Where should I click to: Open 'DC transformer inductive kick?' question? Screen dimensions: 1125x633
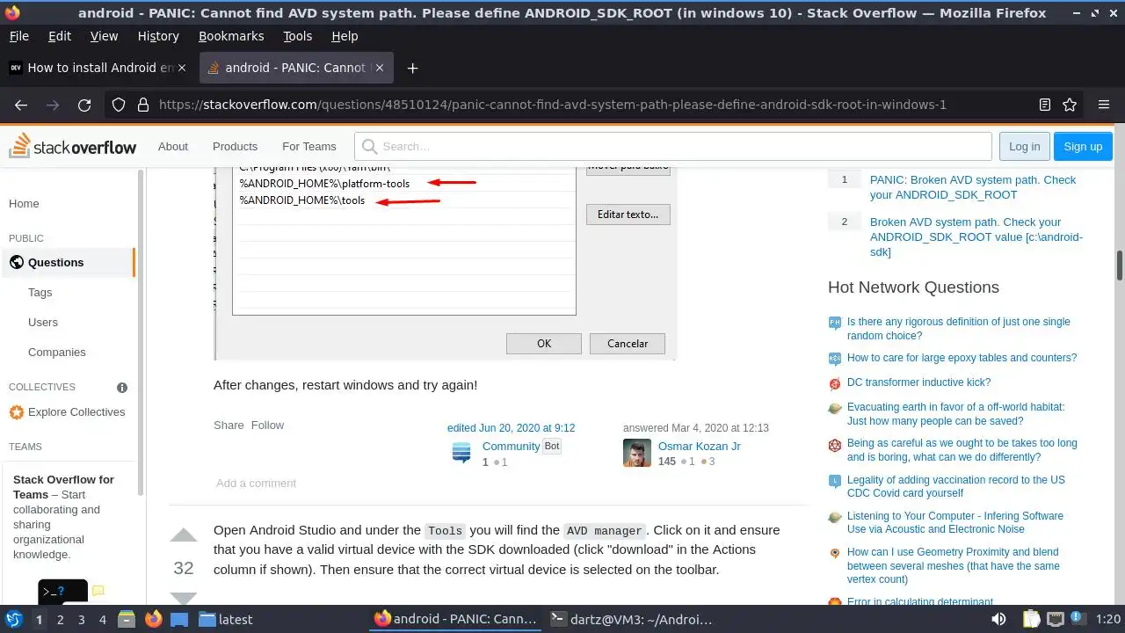918,382
